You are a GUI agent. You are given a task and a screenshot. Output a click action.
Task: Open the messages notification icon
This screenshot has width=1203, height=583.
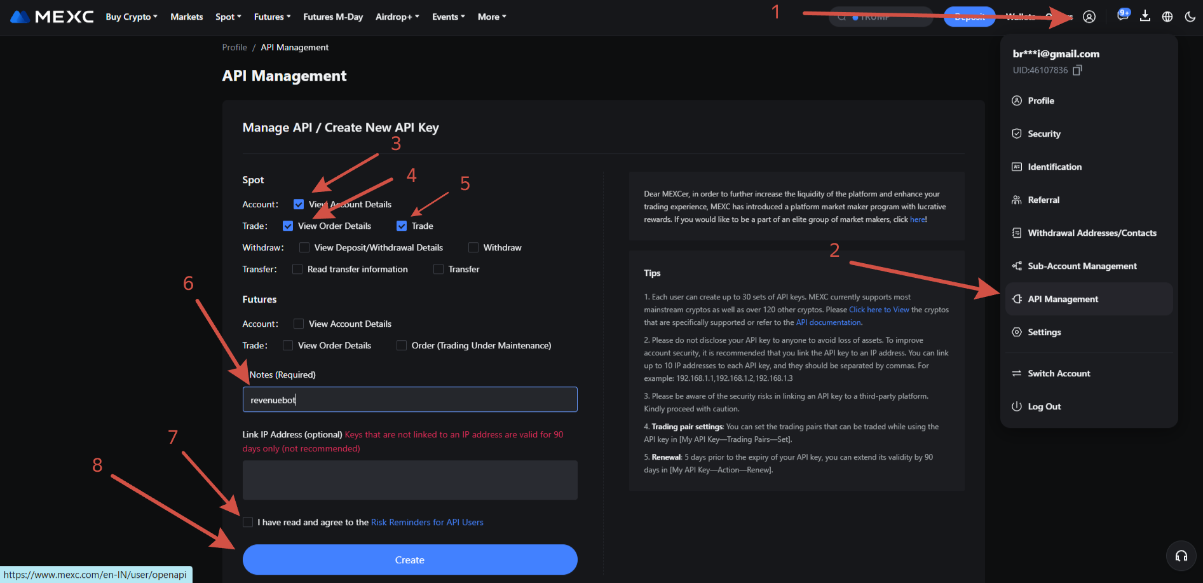pos(1123,16)
